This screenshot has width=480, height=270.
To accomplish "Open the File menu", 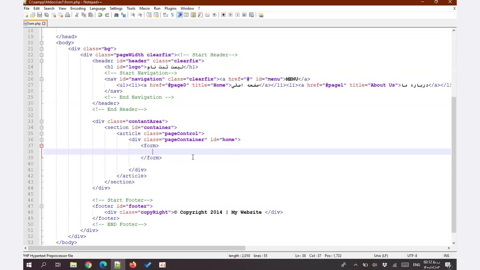I will 27,8.
